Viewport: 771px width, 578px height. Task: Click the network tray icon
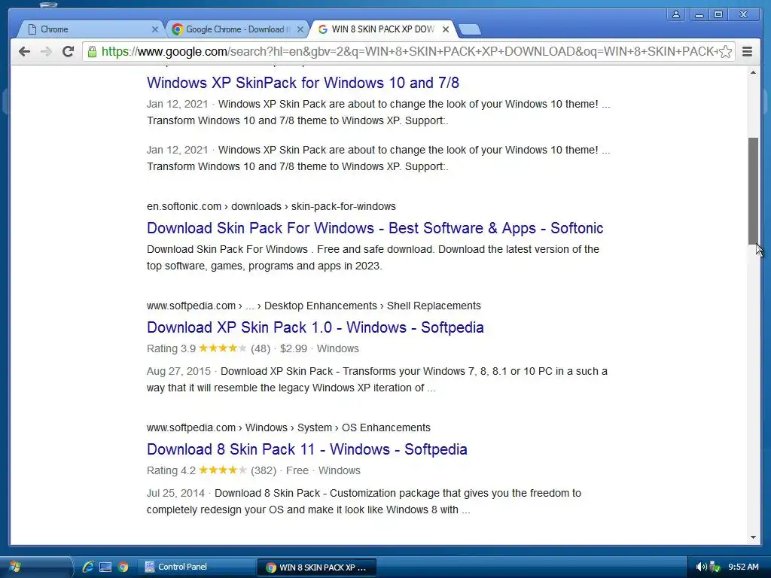(715, 567)
